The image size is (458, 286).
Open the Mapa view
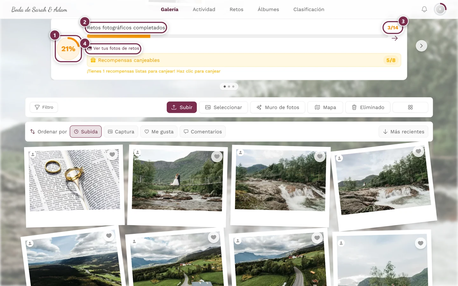(325, 107)
